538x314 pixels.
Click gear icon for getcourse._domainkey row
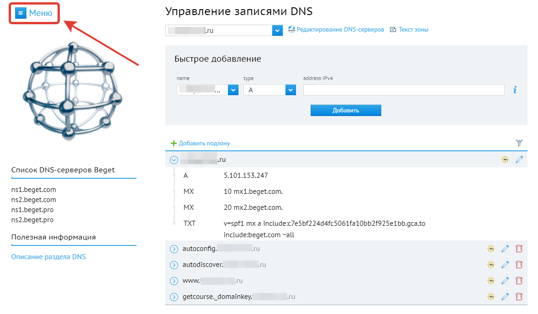491,297
